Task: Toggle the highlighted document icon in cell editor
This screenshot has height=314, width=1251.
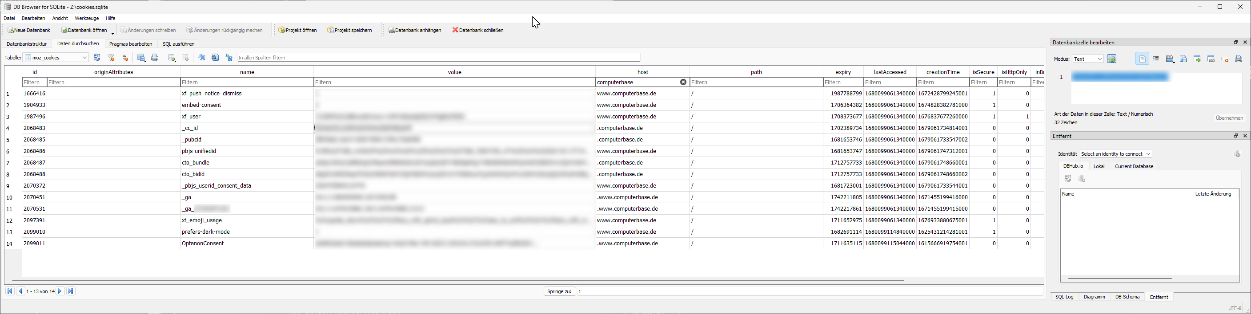Action: pos(1142,59)
